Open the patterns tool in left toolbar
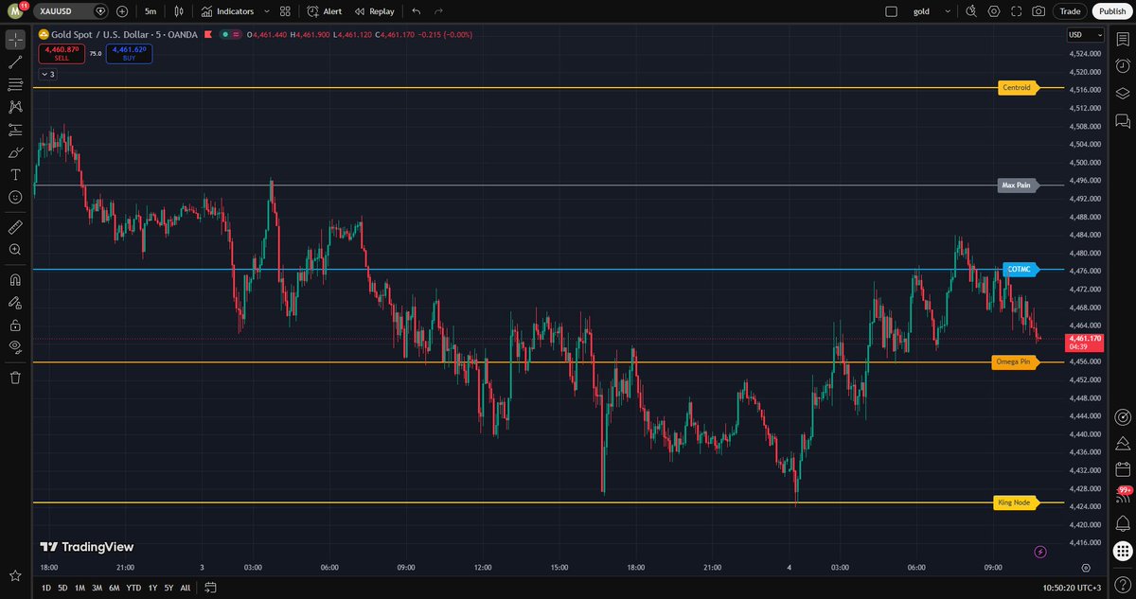 pos(15,107)
